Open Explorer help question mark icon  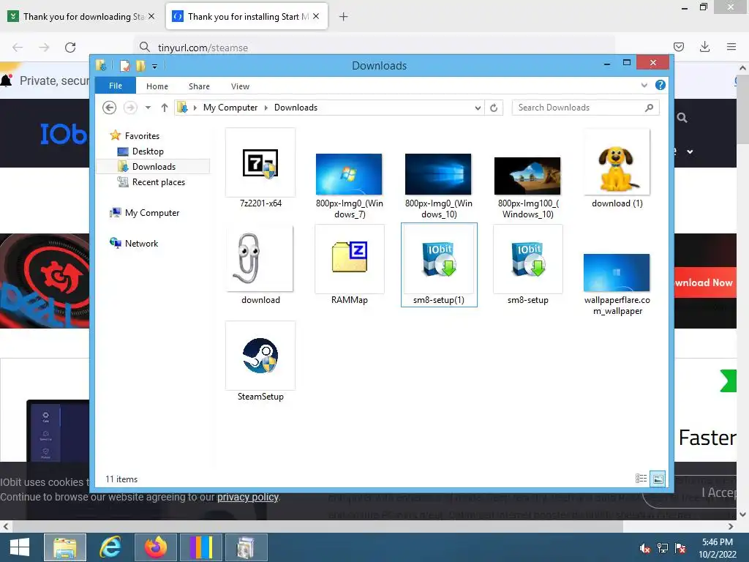tap(660, 85)
